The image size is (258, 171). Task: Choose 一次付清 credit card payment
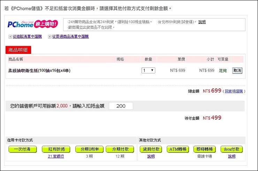pyautogui.click(x=23, y=149)
